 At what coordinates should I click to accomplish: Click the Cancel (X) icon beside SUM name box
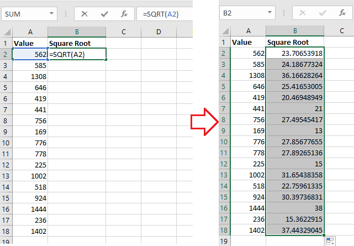pyautogui.click(x=84, y=13)
